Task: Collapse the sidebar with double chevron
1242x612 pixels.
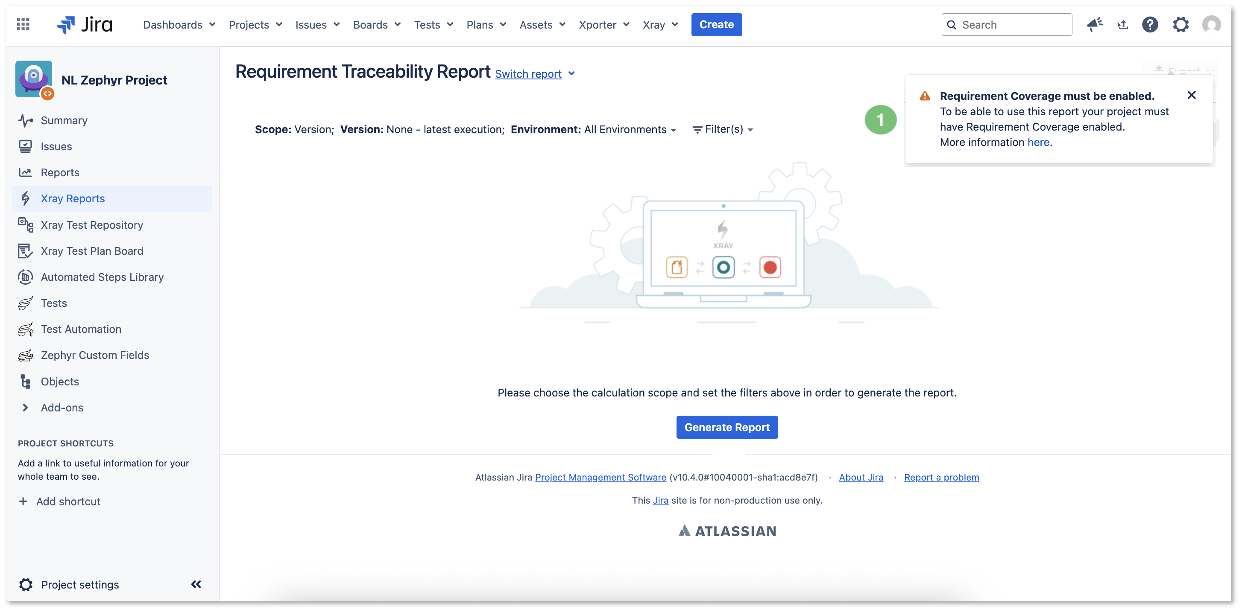Action: 196,585
